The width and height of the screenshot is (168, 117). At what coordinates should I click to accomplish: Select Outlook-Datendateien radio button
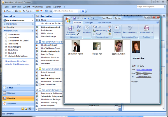point(6,56)
